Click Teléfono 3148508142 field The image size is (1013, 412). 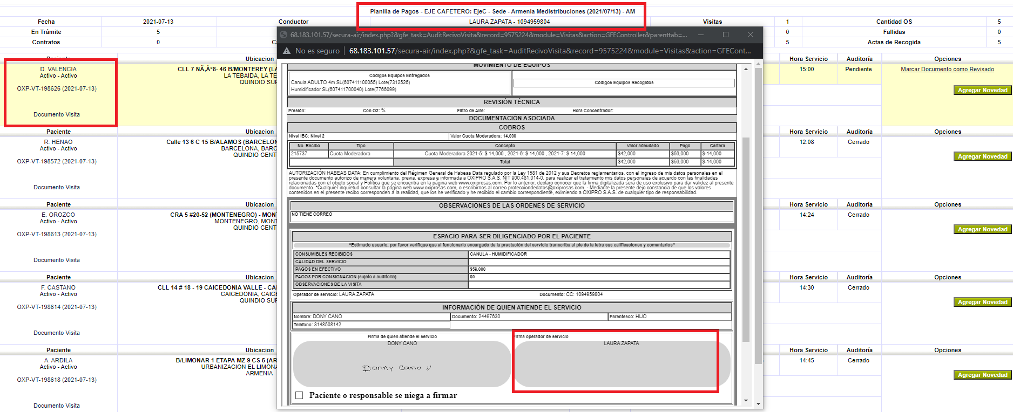coord(371,325)
